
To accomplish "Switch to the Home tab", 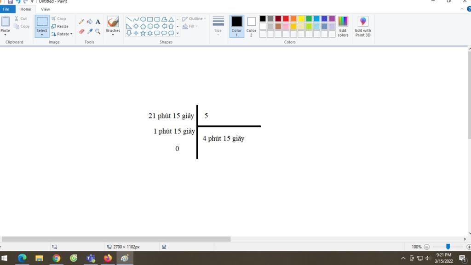I will point(26,9).
